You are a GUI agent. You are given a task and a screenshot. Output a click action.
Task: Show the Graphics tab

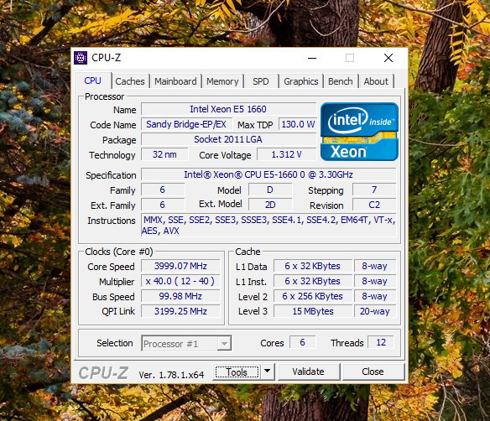[301, 81]
